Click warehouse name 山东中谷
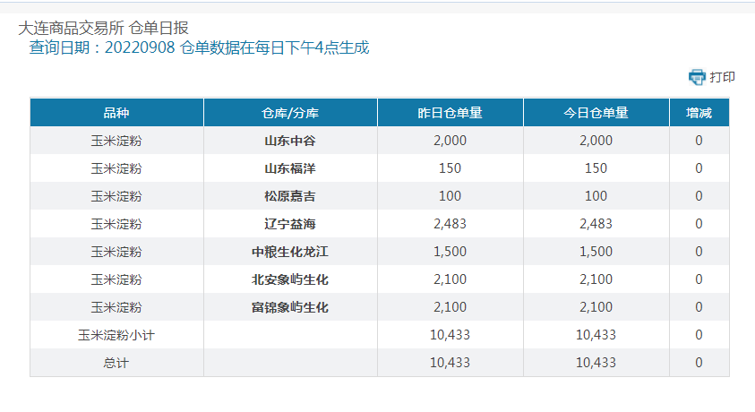Image resolution: width=755 pixels, height=412 pixels. coord(290,141)
